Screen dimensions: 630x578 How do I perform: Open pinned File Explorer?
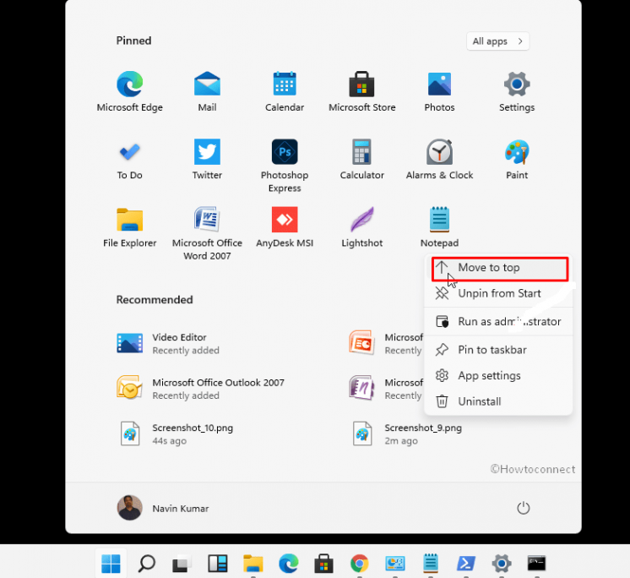point(129,227)
